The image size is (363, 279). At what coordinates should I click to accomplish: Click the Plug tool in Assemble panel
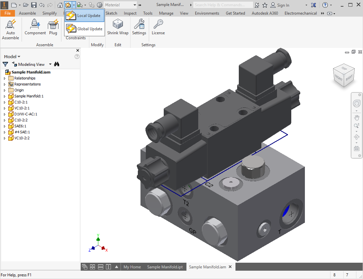(x=53, y=27)
